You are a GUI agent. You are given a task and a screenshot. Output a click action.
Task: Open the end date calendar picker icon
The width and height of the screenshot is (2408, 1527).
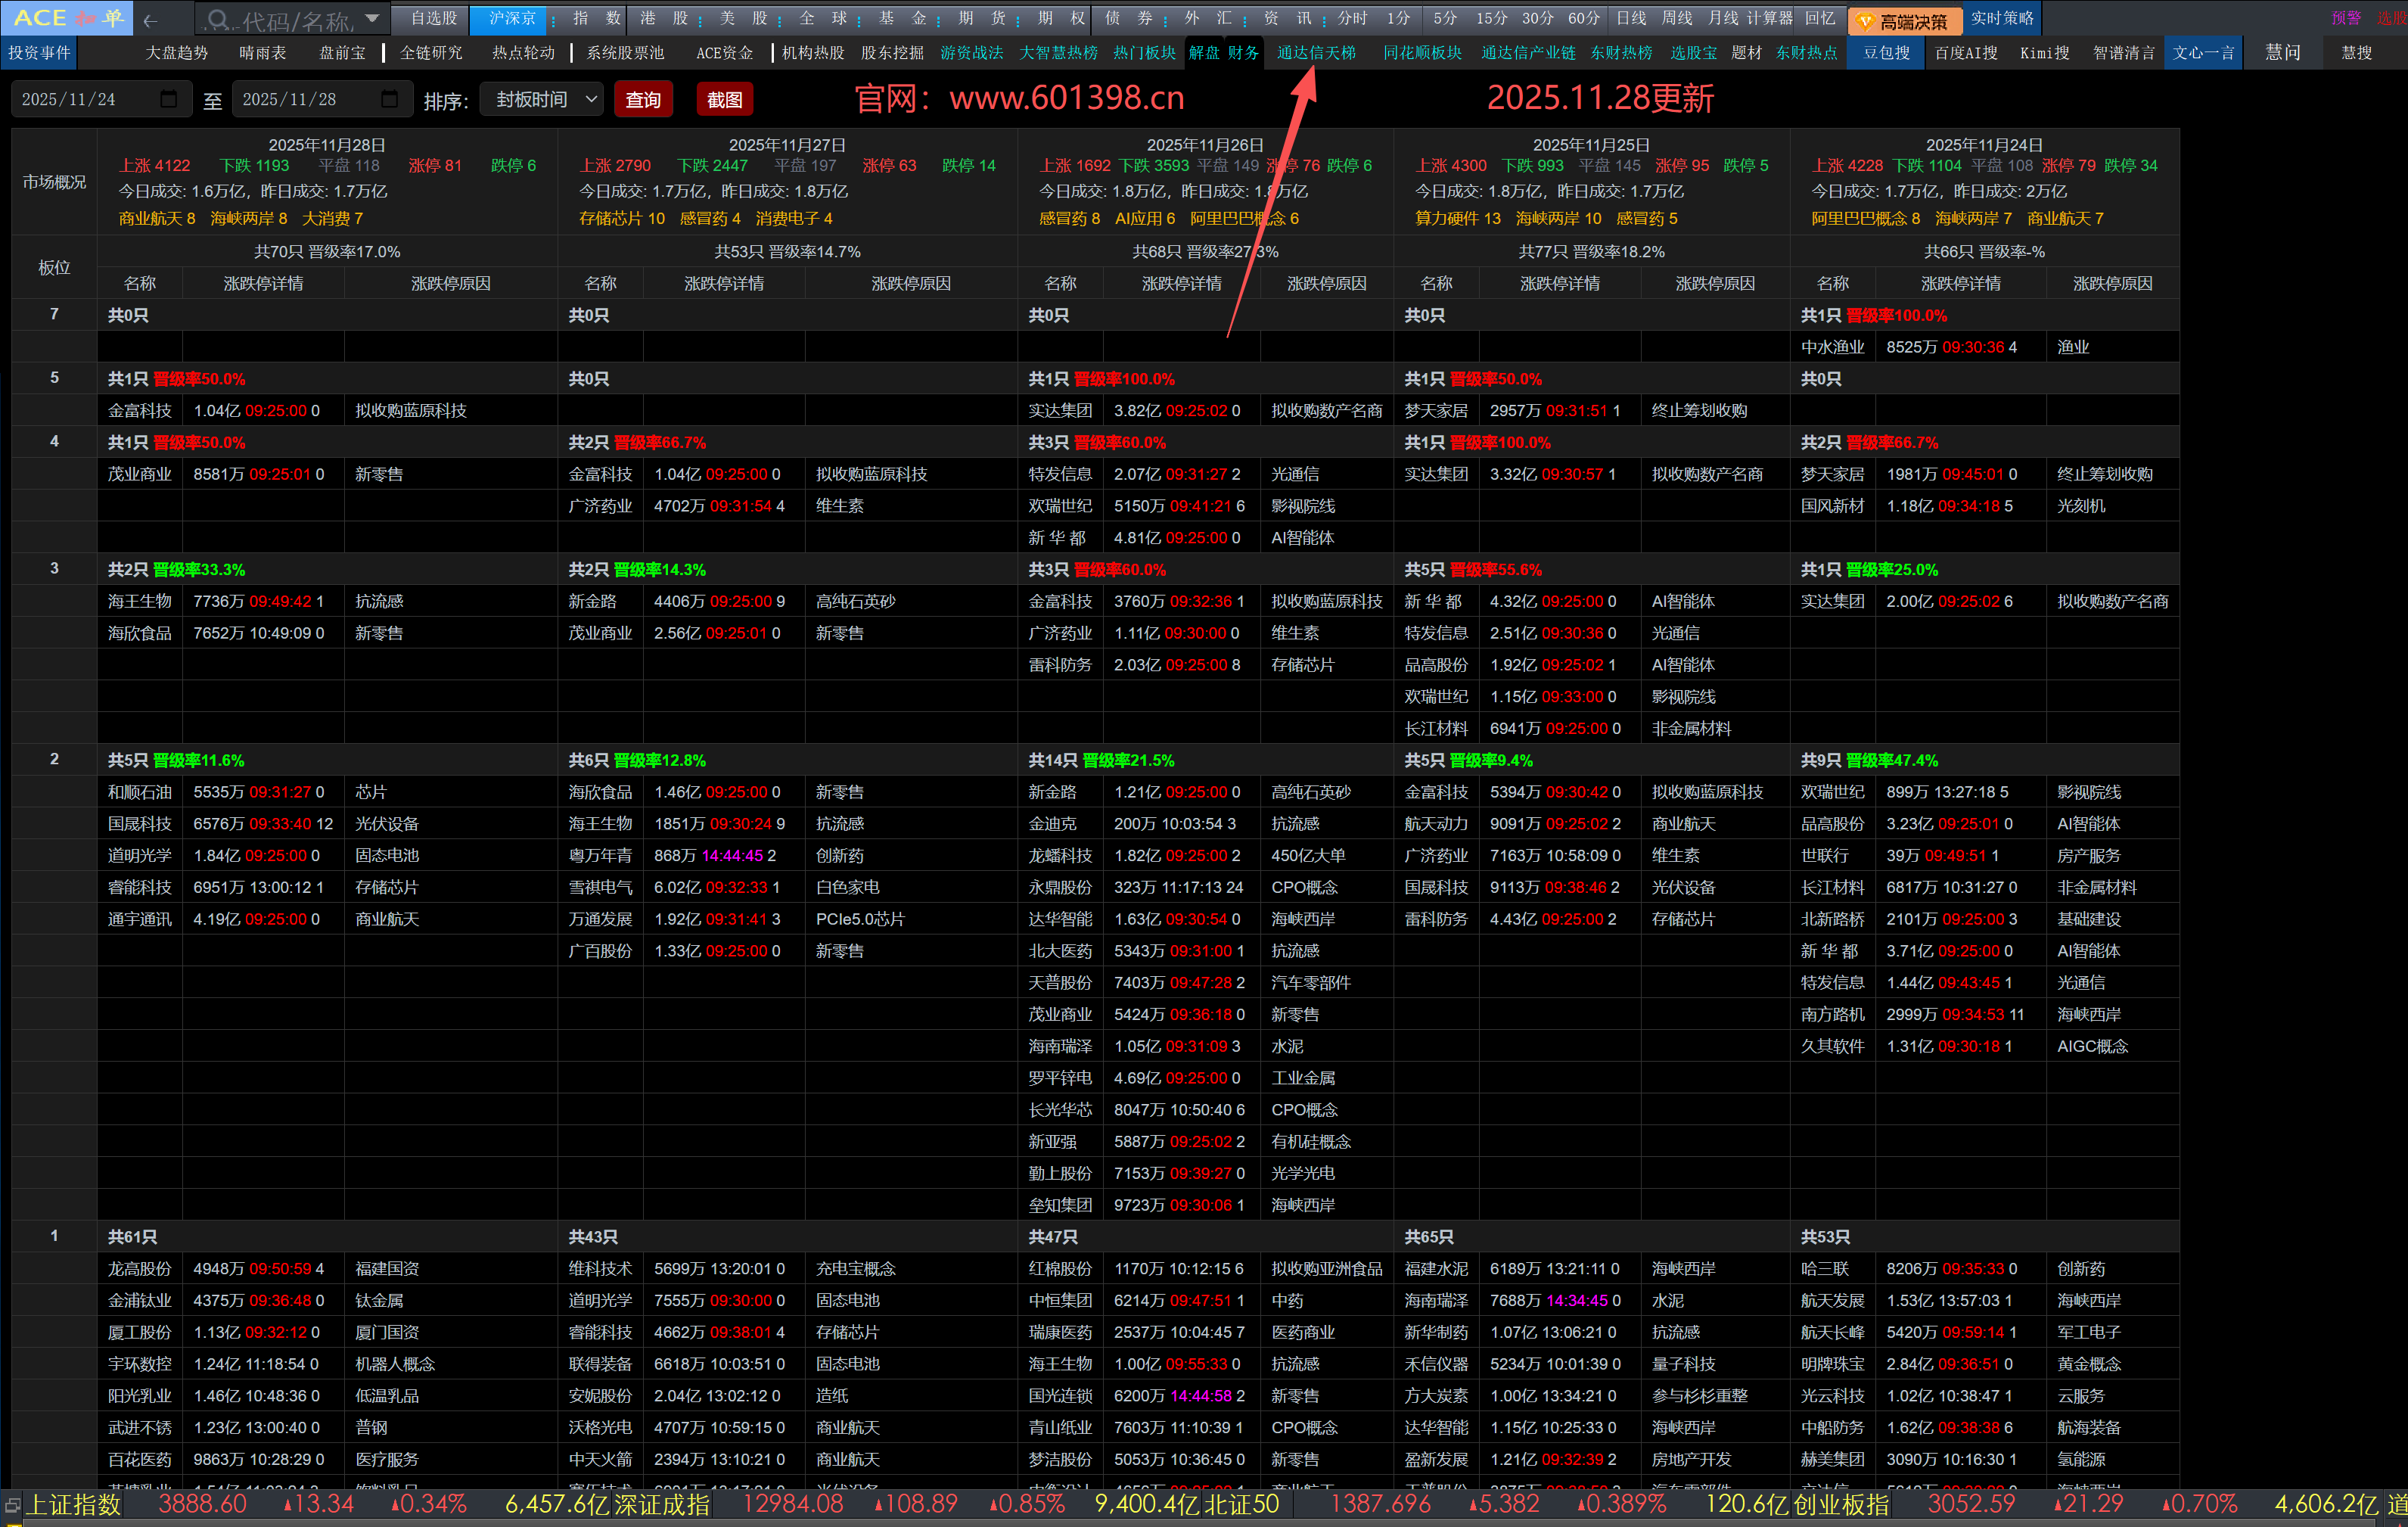click(389, 99)
